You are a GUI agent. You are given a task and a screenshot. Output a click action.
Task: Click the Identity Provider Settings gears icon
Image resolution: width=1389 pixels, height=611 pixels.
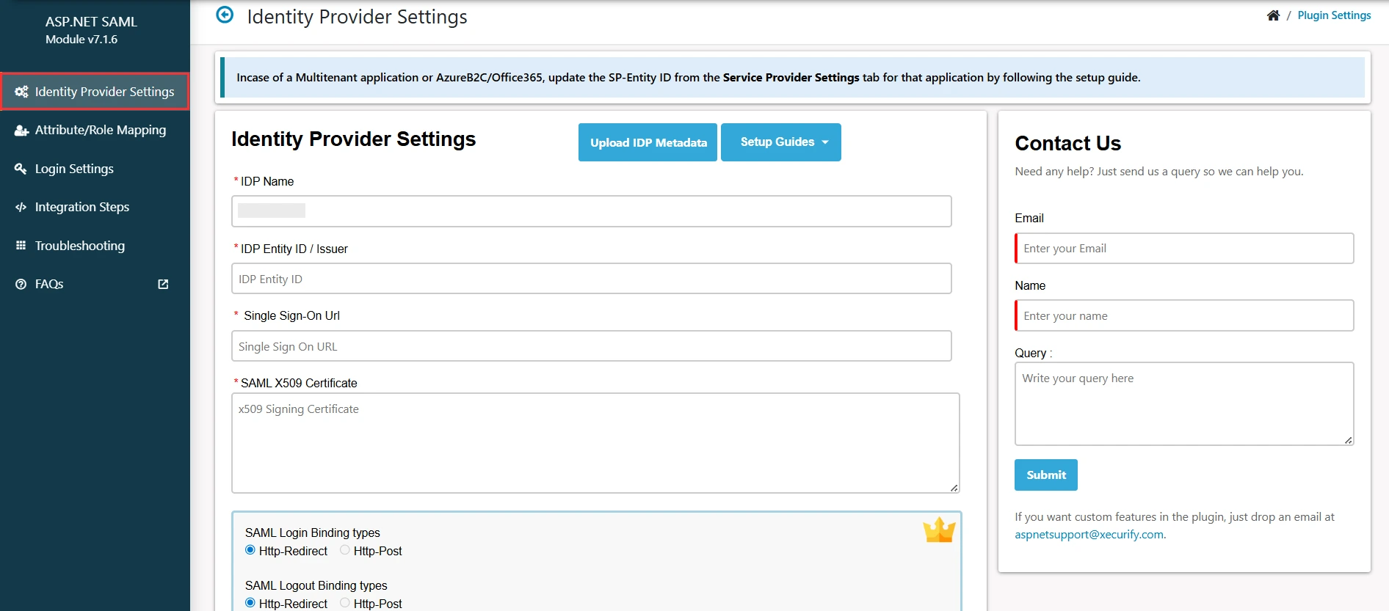pyautogui.click(x=21, y=92)
